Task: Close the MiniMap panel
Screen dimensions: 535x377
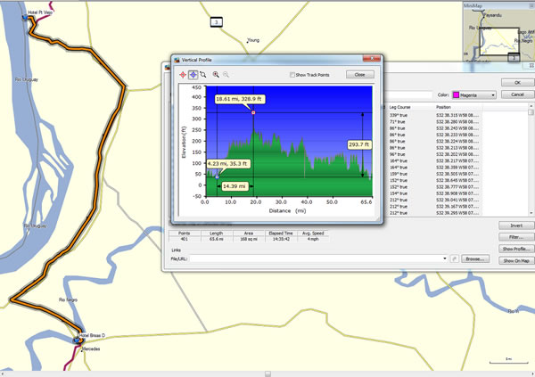Action: click(531, 6)
